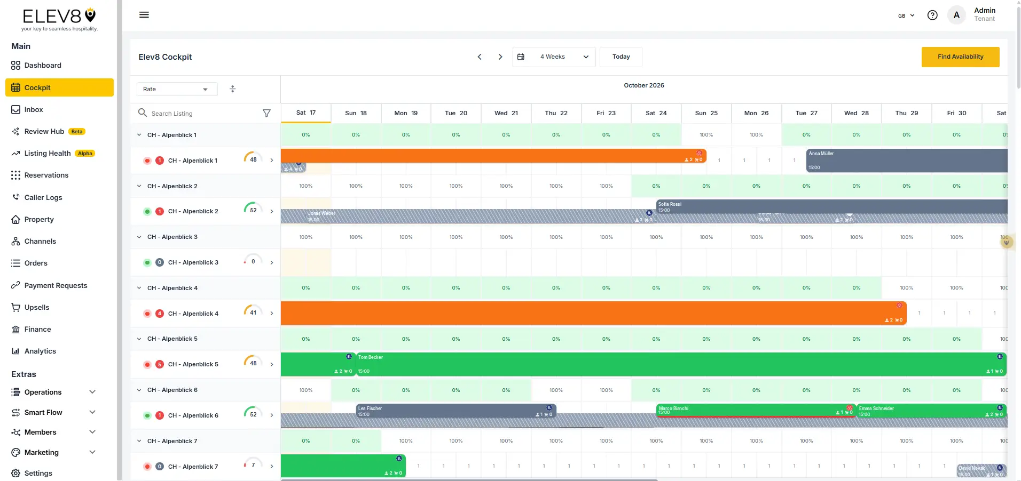
Task: Click the Search Listing field
Action: (x=203, y=113)
